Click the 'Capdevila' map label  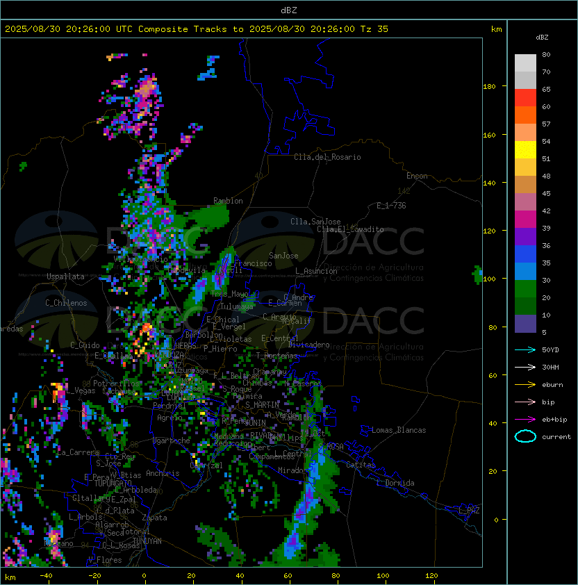point(186,270)
